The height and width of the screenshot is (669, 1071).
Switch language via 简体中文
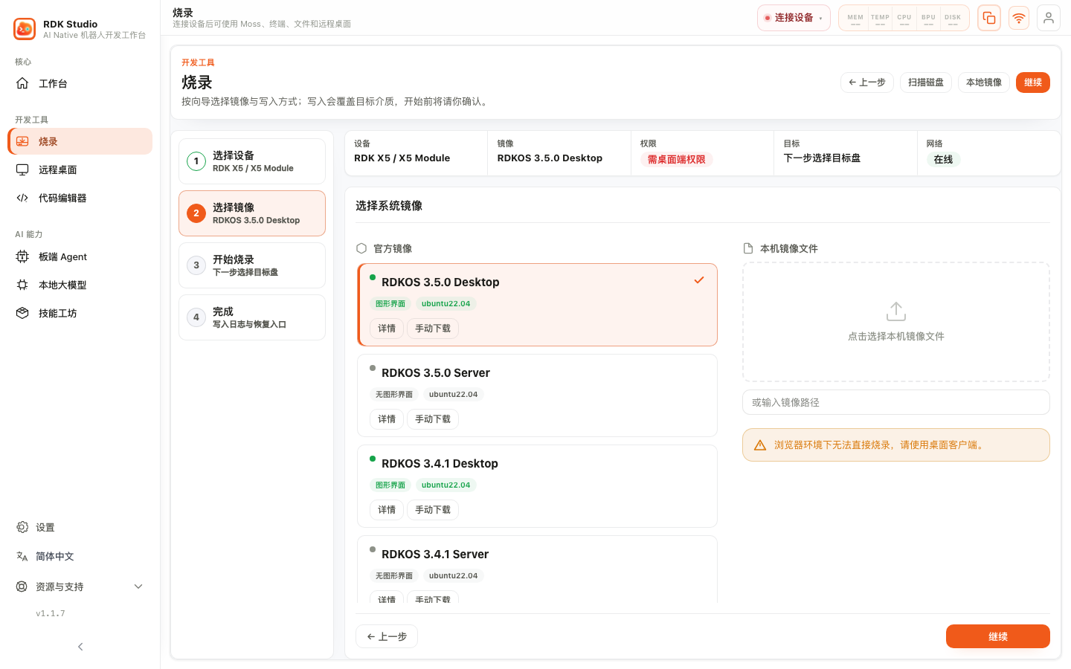coord(80,556)
